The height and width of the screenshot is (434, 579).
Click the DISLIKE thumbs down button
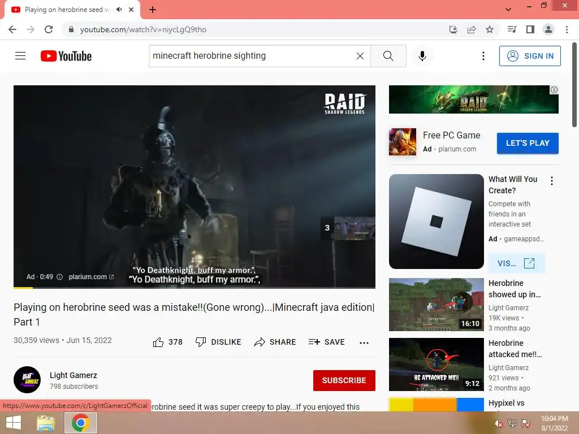coord(218,342)
